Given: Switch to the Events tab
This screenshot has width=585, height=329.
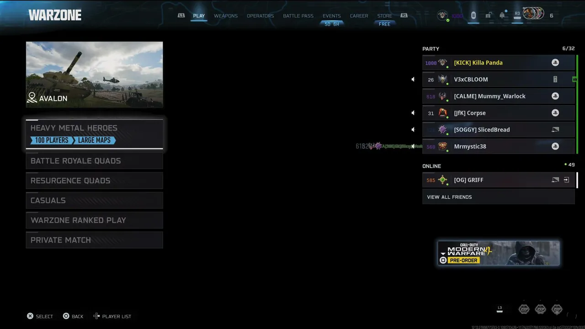Looking at the screenshot, I should tap(332, 16).
